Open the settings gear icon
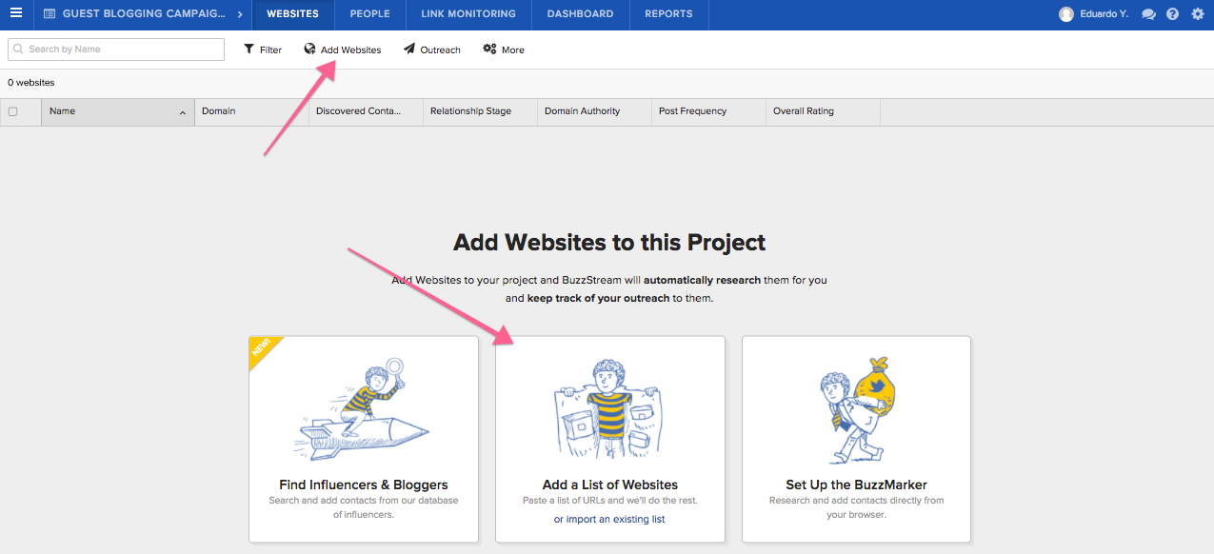1214x554 pixels. pos(1198,14)
